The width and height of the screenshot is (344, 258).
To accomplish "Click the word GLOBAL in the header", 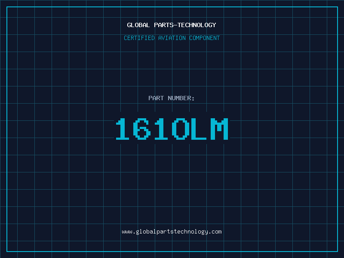I will [138, 25].
